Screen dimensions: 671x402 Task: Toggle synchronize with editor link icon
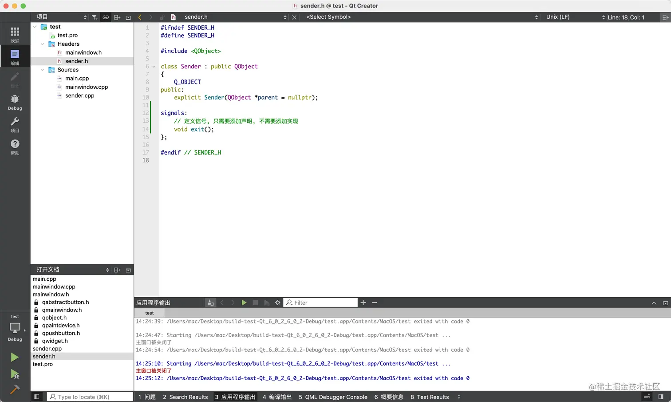106,17
